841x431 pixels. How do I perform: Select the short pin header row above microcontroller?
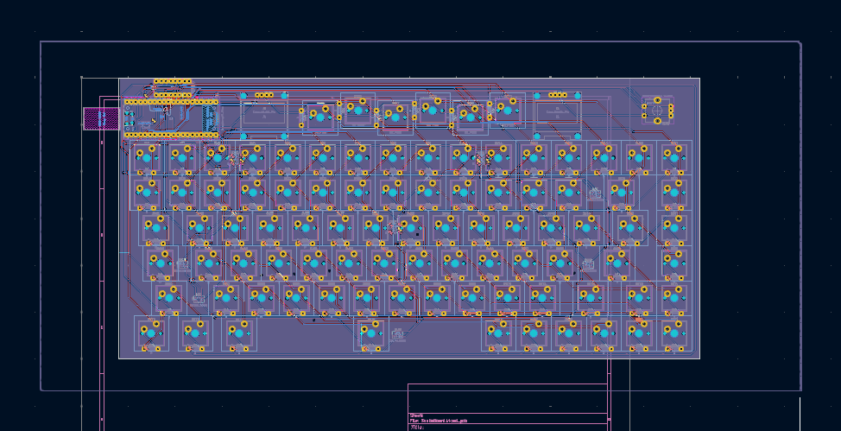coord(173,82)
